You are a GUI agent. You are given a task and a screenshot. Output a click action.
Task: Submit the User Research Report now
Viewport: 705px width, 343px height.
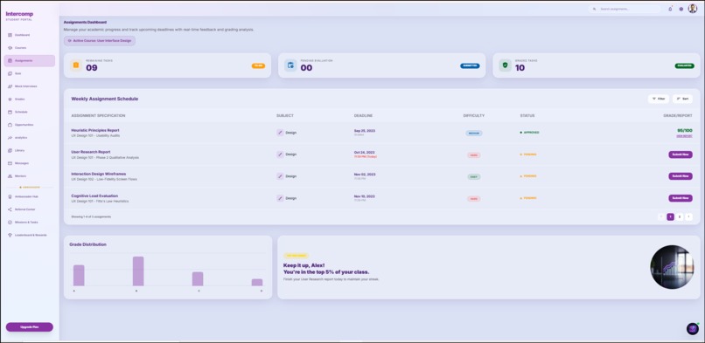681,154
